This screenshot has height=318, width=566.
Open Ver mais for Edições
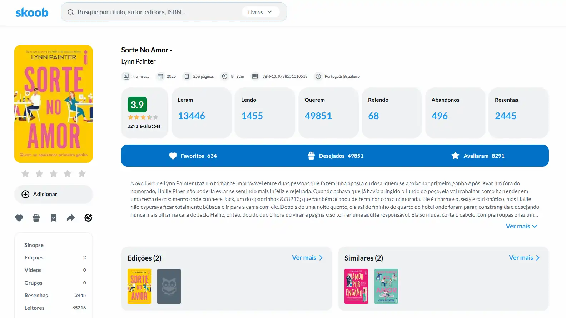coord(307,258)
